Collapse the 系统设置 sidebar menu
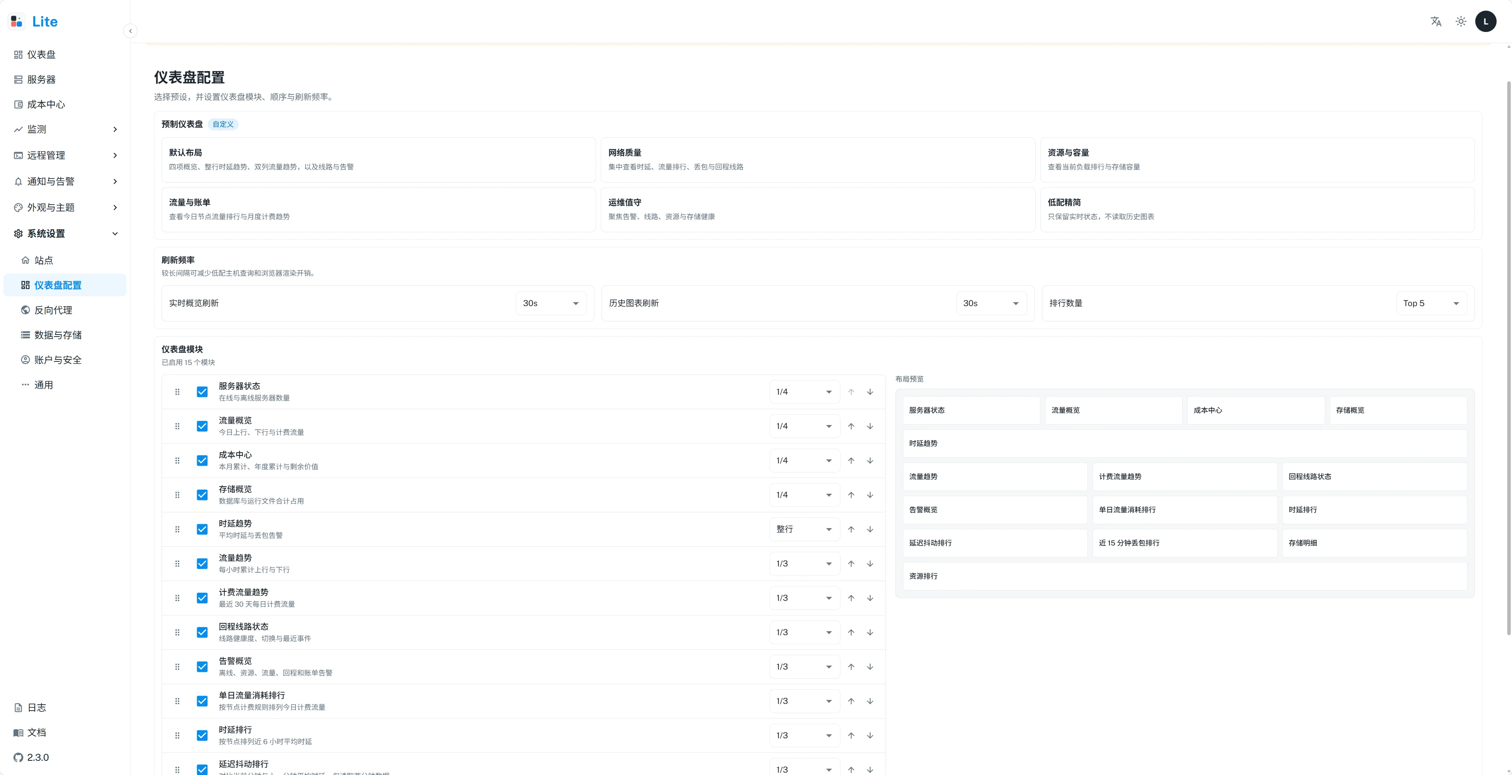This screenshot has width=1512, height=775. coord(65,234)
